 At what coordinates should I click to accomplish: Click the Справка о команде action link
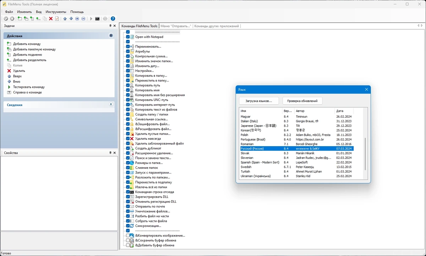click(27, 92)
